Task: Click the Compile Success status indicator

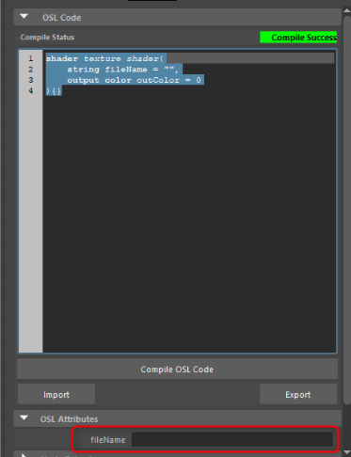Action: tap(298, 38)
